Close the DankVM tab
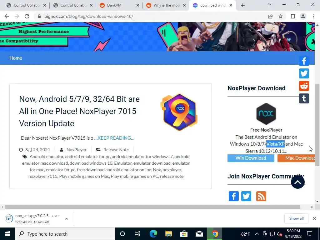Screen dimensions: 320x240 point(138,5)
